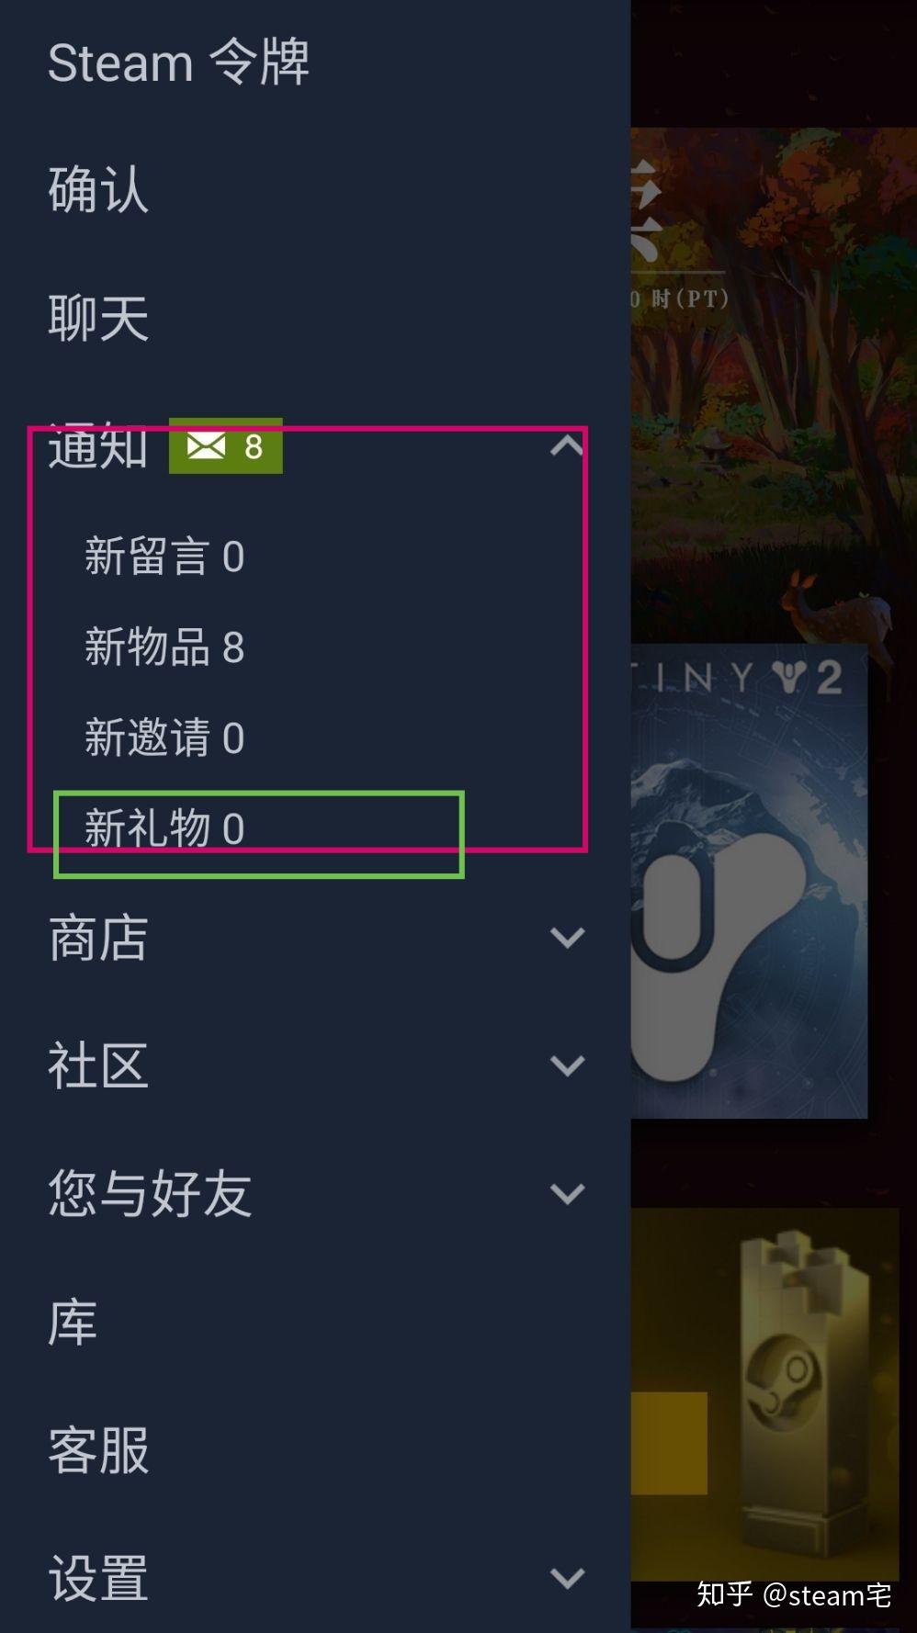917x1633 pixels.
Task: Select the 商店 store label
Action: click(x=98, y=938)
